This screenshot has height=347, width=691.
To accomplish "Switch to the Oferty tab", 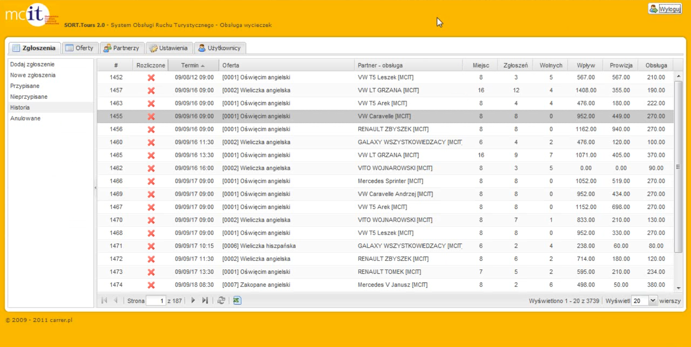I will coord(80,48).
